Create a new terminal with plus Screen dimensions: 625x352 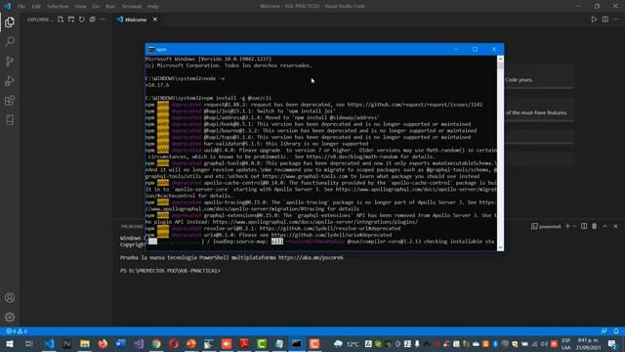567,226
